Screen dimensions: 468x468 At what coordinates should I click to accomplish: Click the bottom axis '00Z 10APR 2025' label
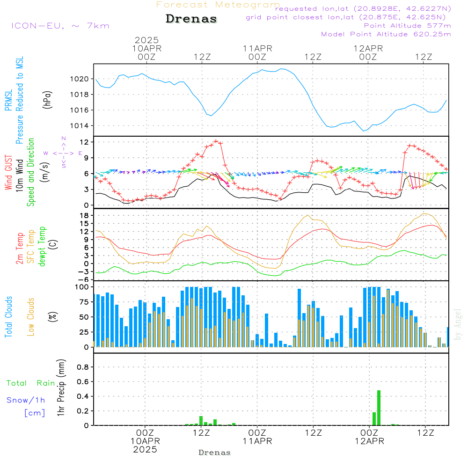click(x=145, y=441)
